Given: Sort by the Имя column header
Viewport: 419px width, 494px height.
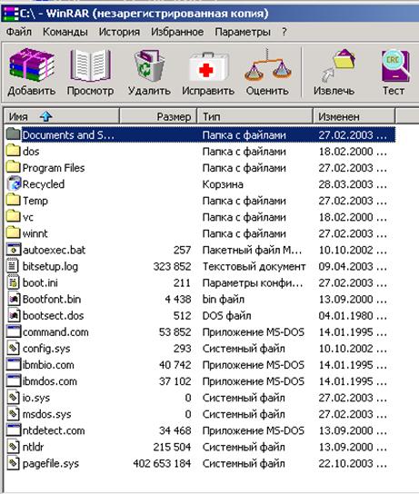Looking at the screenshot, I should tap(62, 116).
